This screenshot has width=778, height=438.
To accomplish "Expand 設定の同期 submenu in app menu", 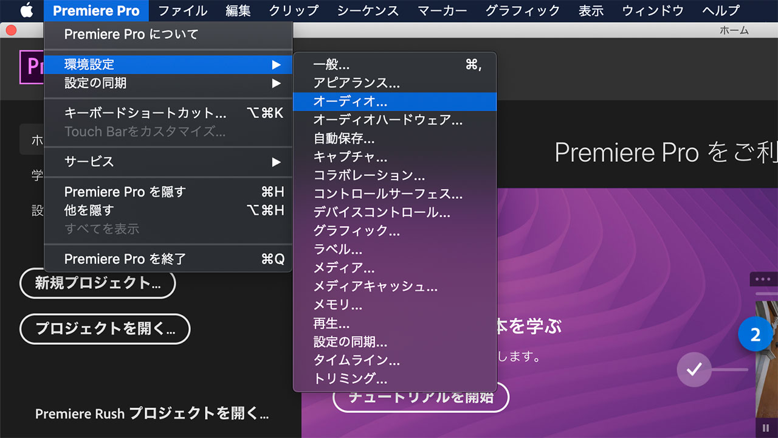I will coord(168,83).
